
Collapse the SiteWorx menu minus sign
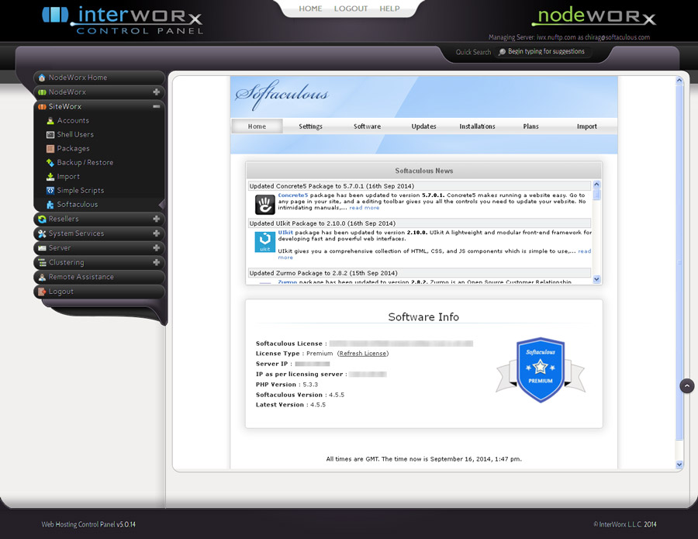156,106
